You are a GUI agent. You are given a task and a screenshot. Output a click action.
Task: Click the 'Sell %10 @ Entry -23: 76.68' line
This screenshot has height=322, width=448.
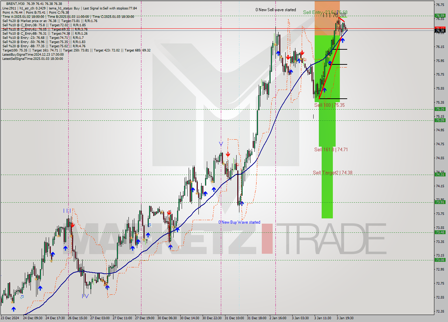[x=43, y=37]
